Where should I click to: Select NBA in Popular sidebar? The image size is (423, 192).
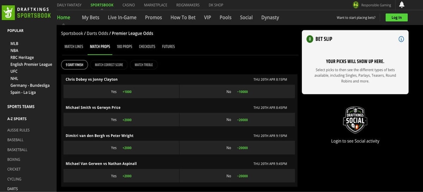coord(14,51)
